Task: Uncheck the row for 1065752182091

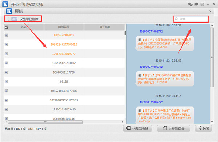Action: point(6,35)
